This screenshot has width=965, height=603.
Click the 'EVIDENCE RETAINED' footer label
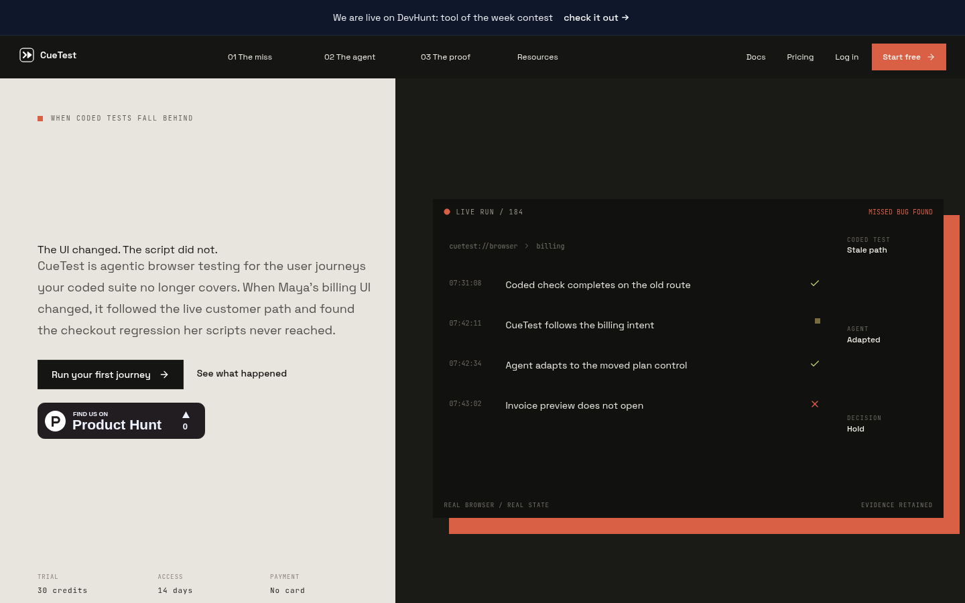tap(897, 505)
